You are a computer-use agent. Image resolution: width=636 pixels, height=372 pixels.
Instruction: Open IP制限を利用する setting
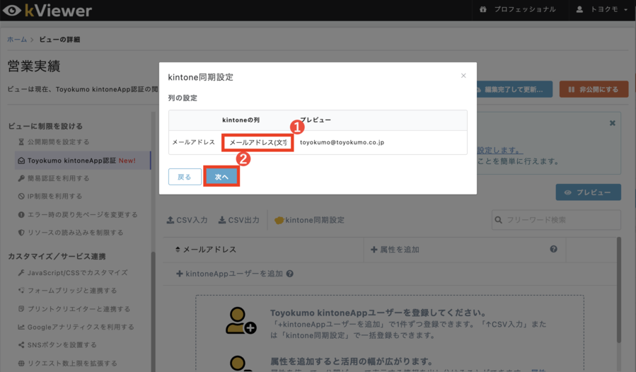click(x=50, y=197)
